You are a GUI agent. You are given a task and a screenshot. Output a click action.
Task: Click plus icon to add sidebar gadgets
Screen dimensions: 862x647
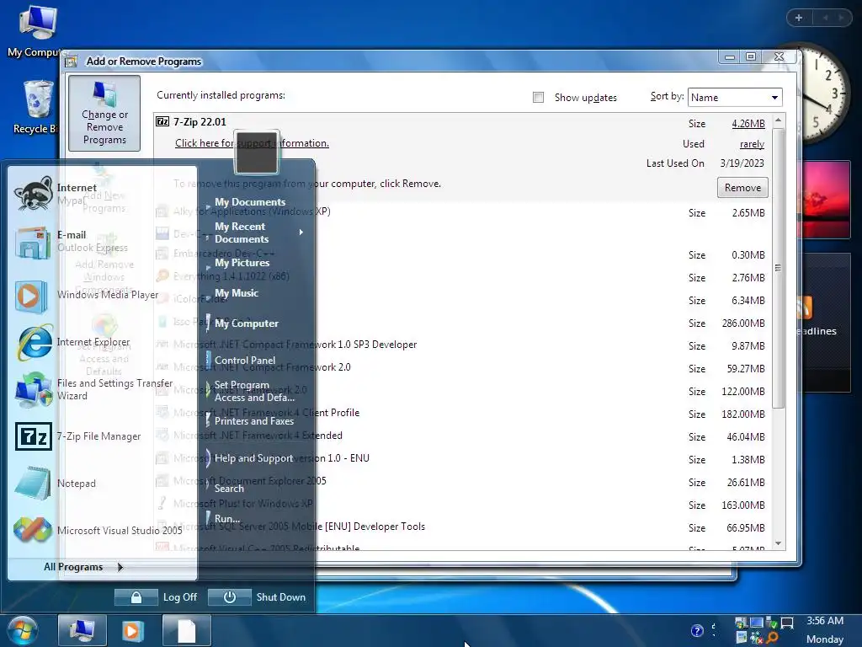pyautogui.click(x=799, y=18)
